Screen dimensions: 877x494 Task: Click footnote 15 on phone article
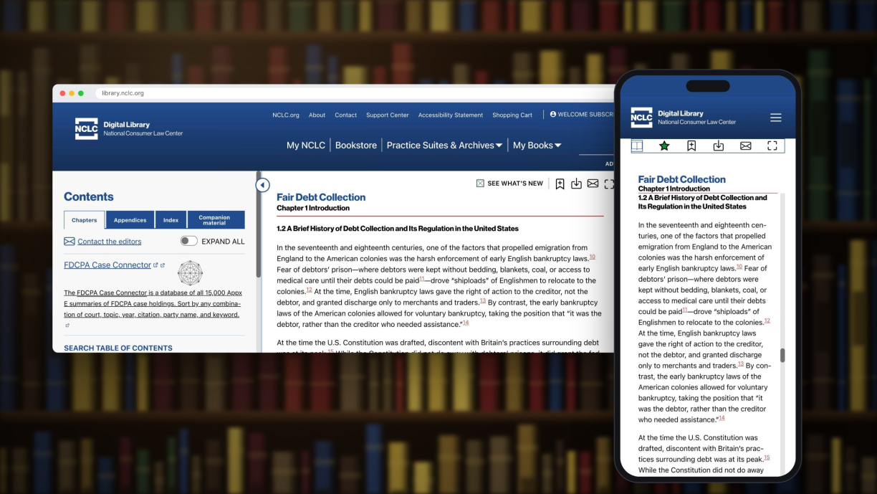tap(767, 457)
